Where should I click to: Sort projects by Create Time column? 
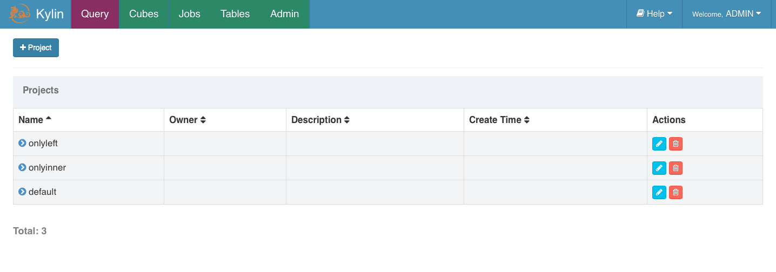(x=499, y=120)
